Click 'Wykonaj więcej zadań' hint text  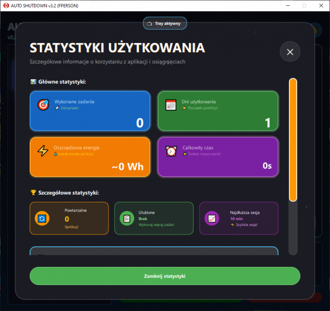click(156, 225)
